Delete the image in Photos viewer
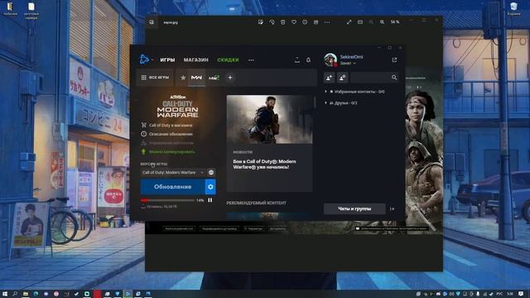The height and width of the screenshot is (298, 530). point(283,22)
